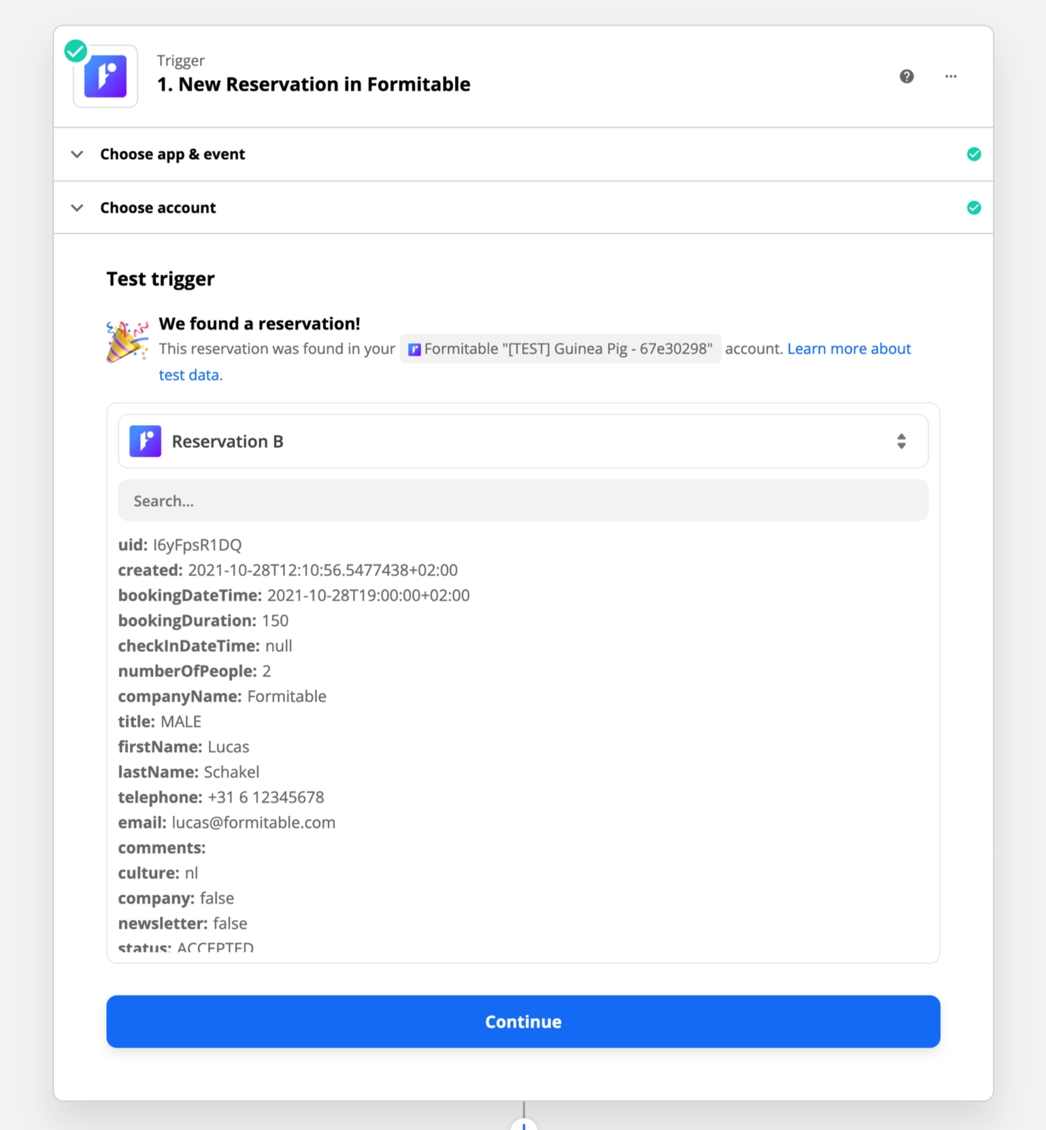
Task: Click the Formitable app icon in trigger header
Action: 105,76
